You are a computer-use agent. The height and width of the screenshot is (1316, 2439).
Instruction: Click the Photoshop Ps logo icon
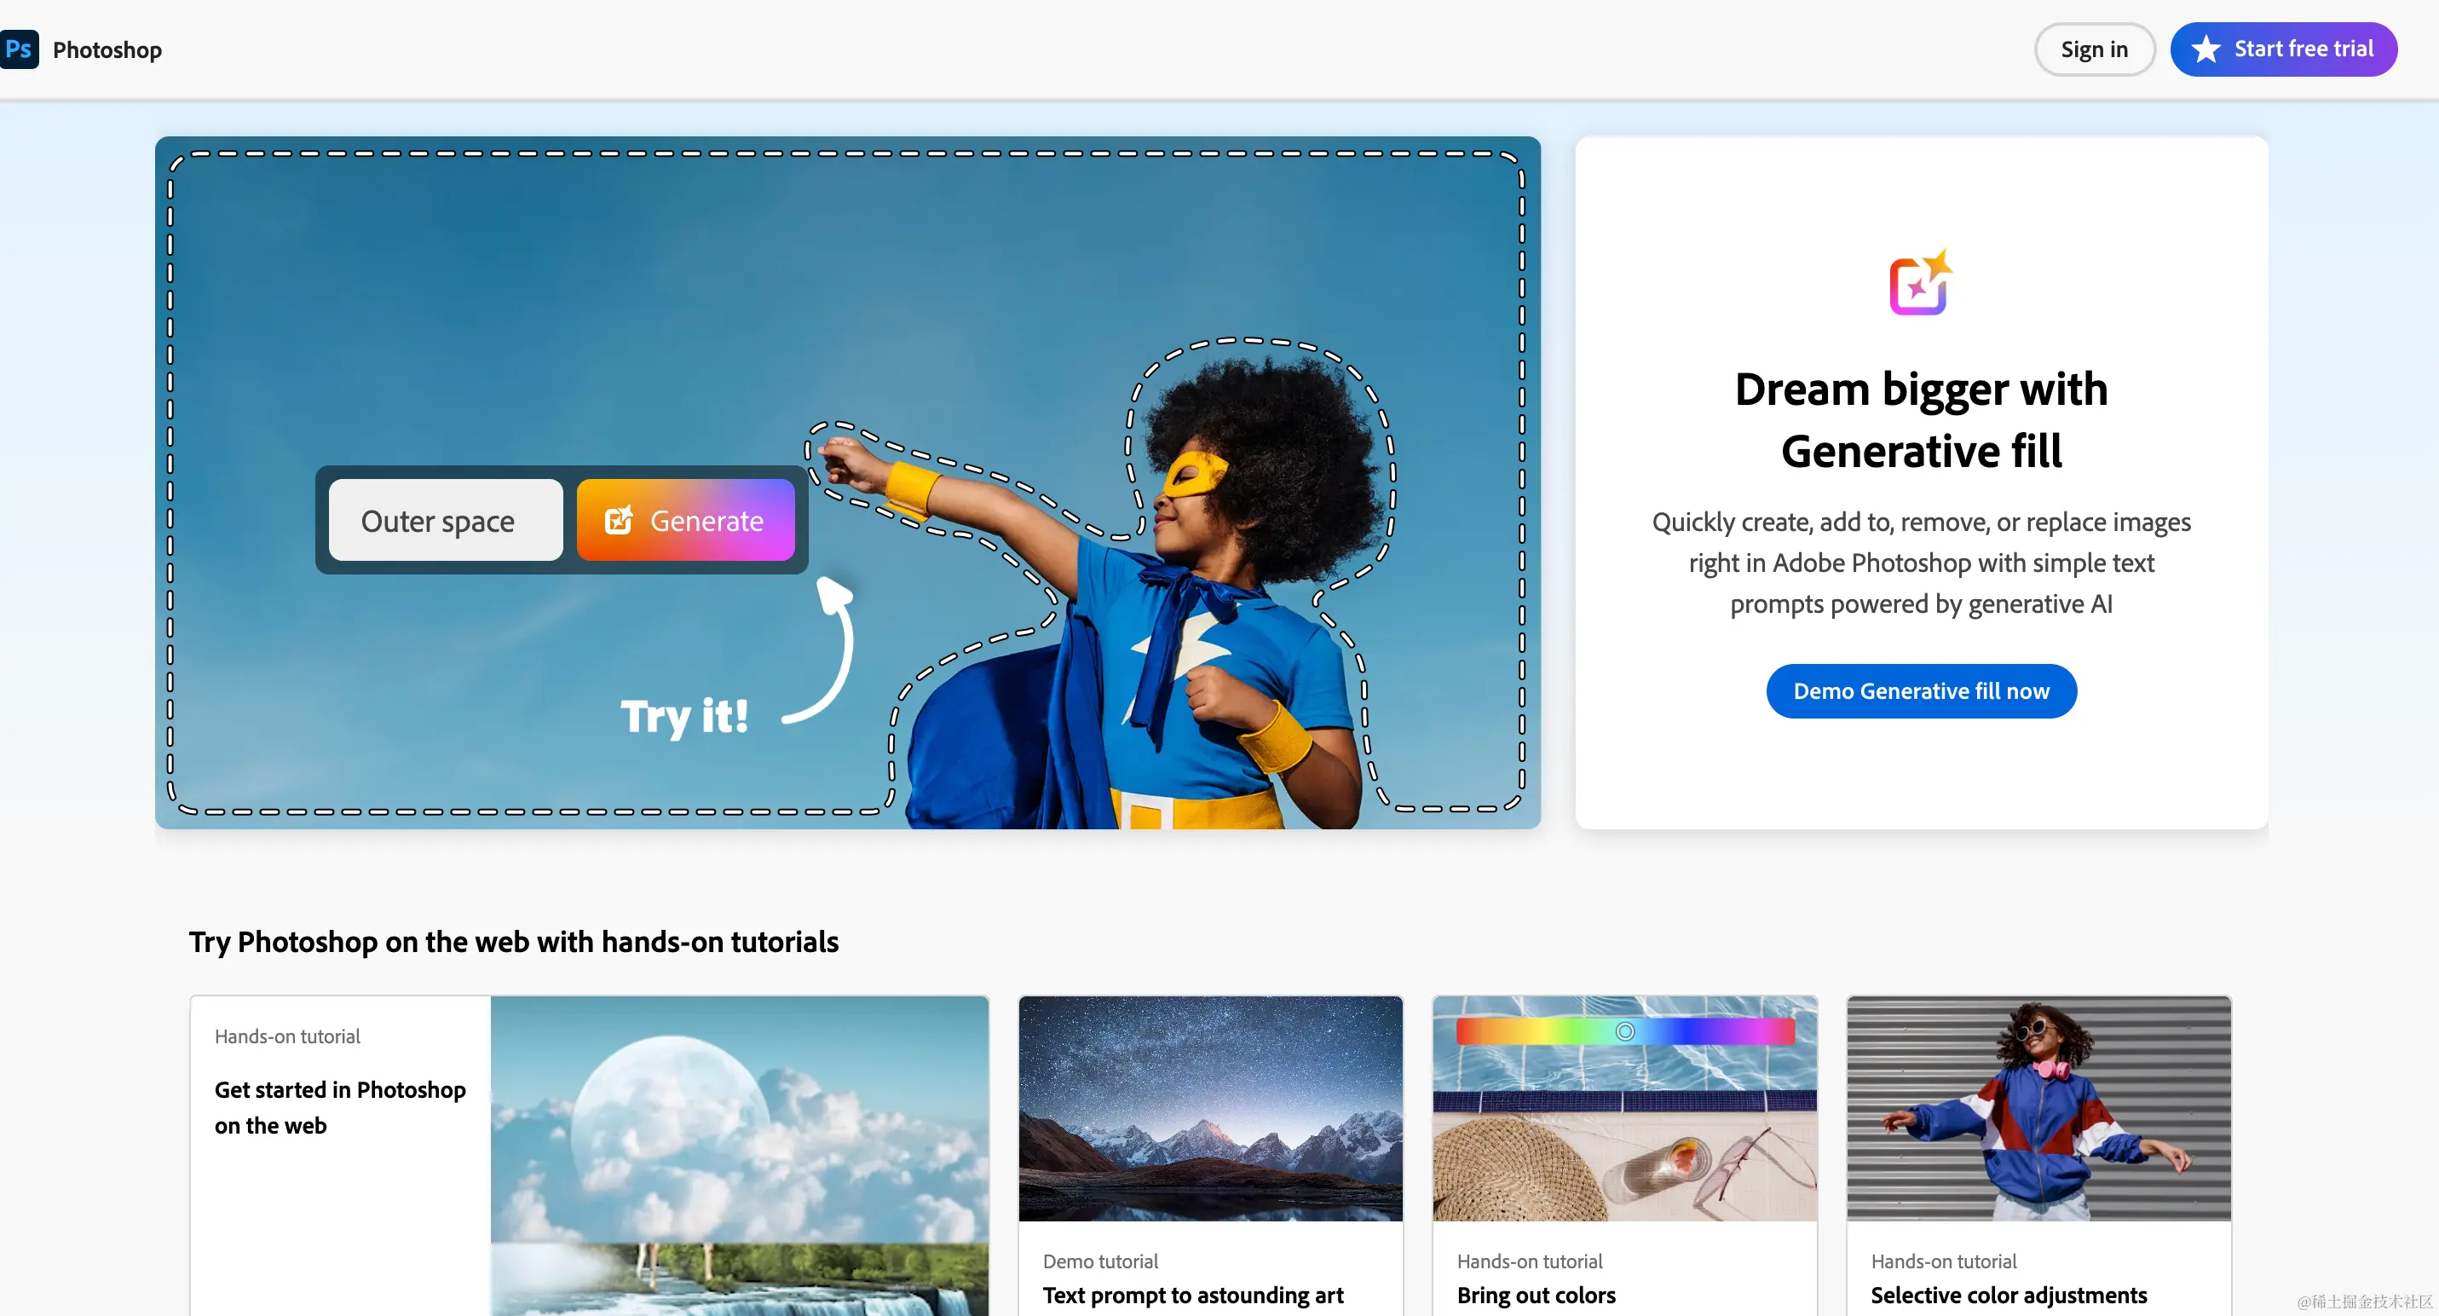pyautogui.click(x=19, y=49)
